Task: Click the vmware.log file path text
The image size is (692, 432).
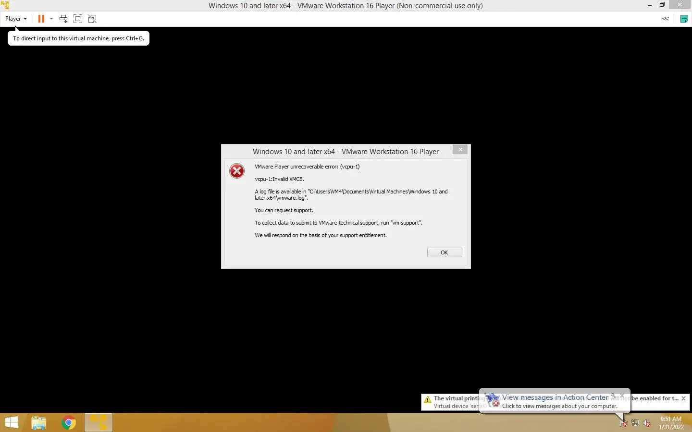Action: (351, 194)
